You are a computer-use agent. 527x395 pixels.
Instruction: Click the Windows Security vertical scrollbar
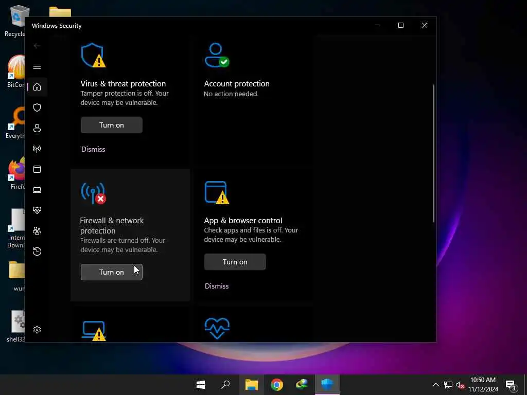(x=433, y=153)
